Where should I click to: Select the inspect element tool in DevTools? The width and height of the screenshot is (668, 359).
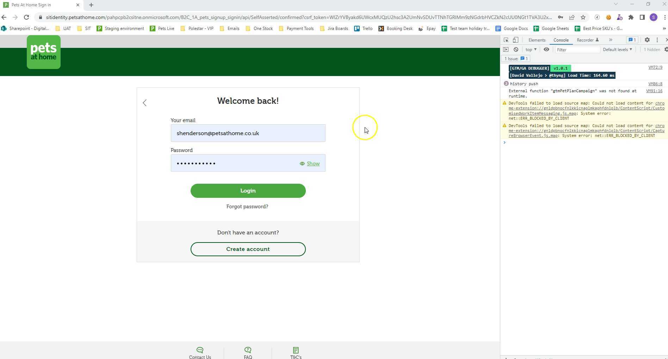click(506, 40)
